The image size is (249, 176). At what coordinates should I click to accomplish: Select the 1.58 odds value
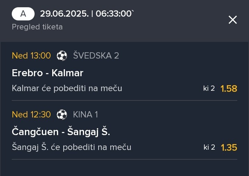(x=229, y=89)
